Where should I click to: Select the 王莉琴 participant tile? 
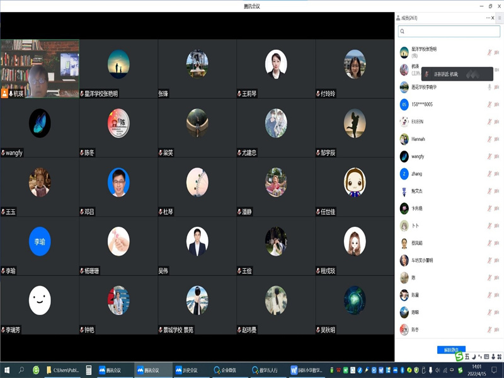click(x=276, y=69)
